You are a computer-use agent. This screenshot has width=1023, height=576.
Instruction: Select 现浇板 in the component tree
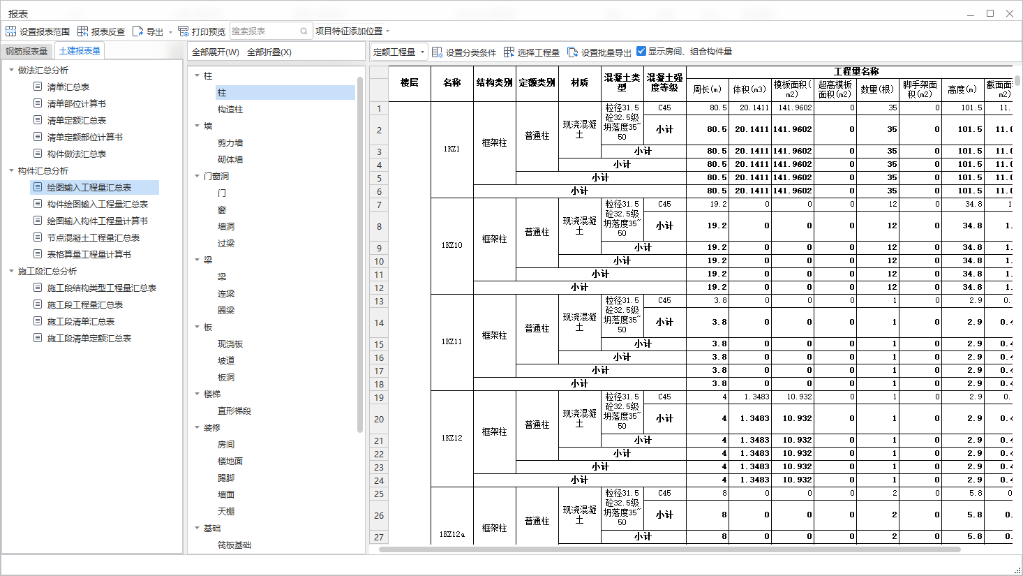(230, 344)
